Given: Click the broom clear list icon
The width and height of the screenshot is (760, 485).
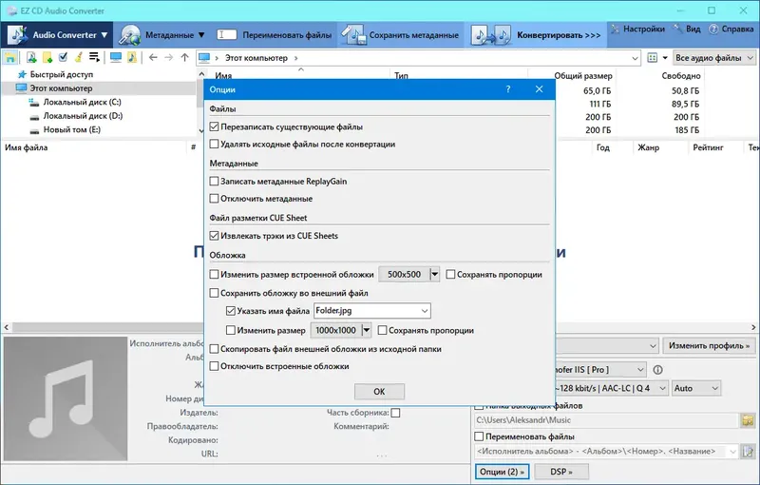Looking at the screenshot, I should tap(78, 58).
